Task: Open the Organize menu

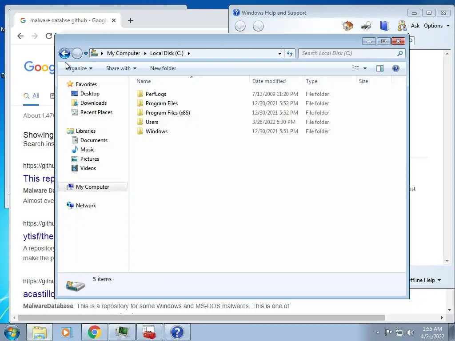Action: 79,68
